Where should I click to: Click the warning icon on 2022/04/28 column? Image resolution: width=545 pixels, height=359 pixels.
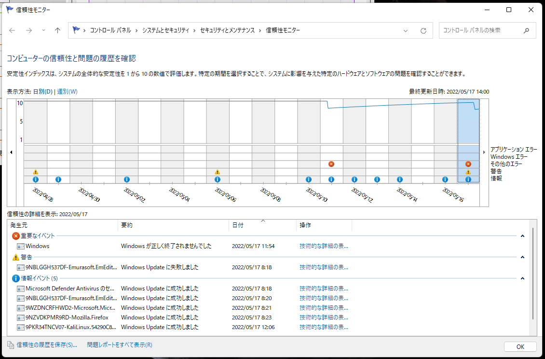click(36, 172)
